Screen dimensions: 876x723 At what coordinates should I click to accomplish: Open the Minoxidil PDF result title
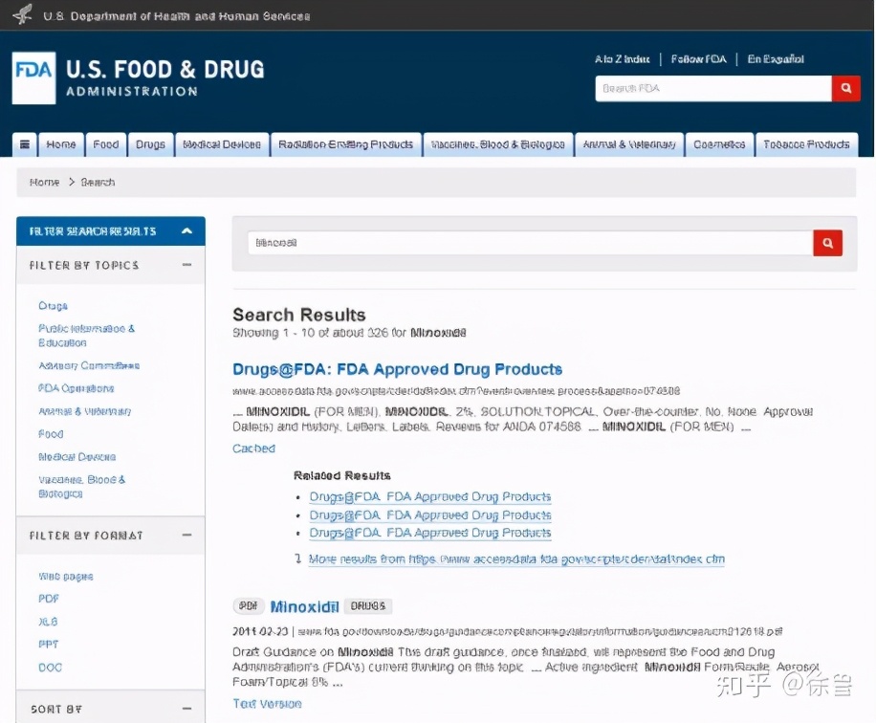pos(304,606)
